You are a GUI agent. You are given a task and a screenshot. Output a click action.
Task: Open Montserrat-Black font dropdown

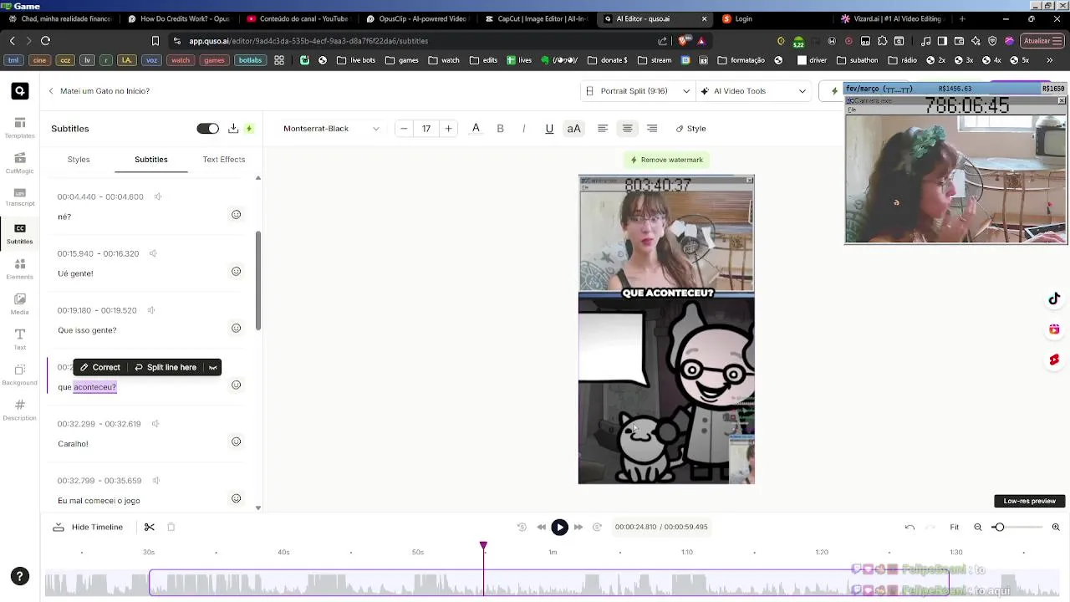330,129
